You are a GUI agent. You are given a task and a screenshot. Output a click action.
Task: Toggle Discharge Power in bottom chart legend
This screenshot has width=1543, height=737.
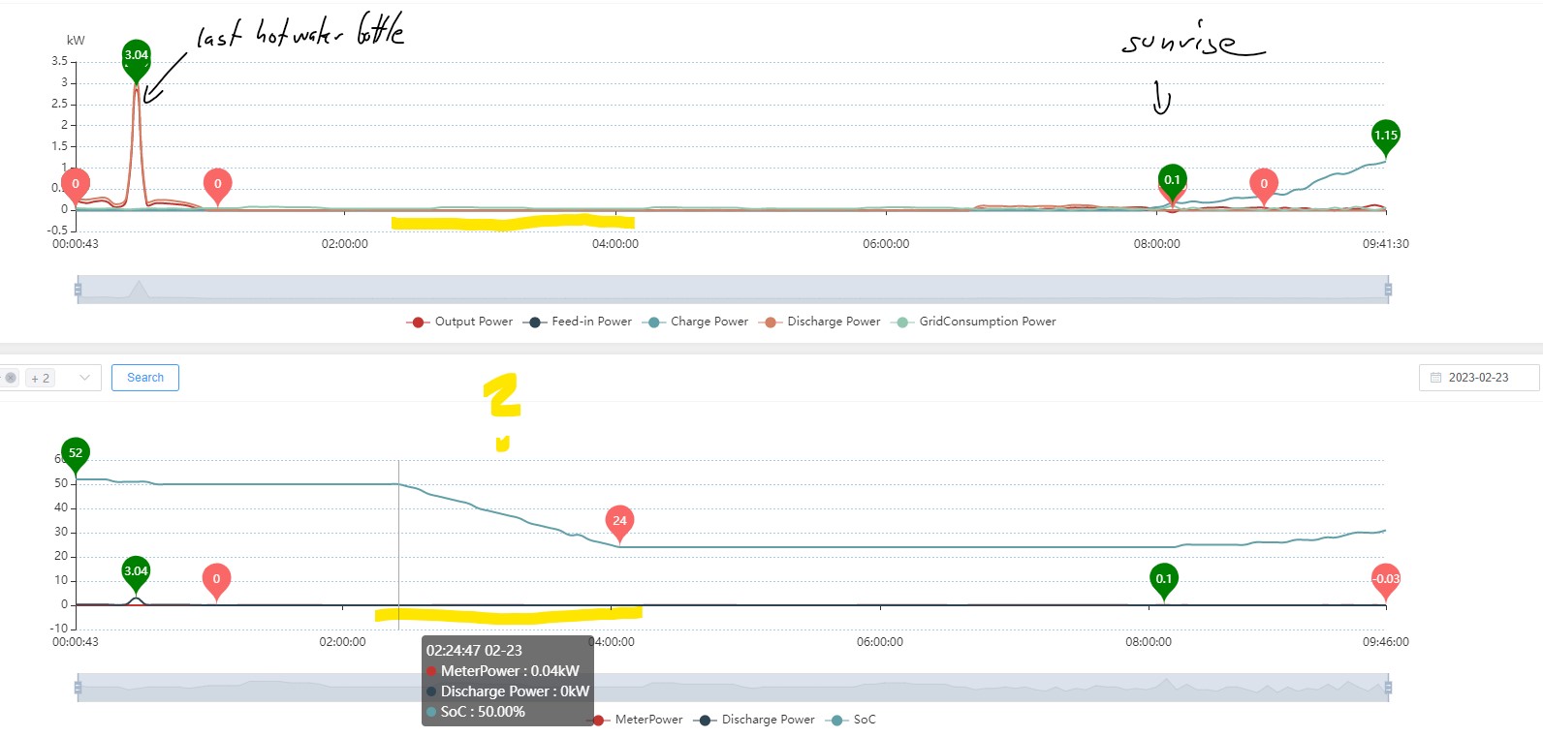[x=755, y=720]
